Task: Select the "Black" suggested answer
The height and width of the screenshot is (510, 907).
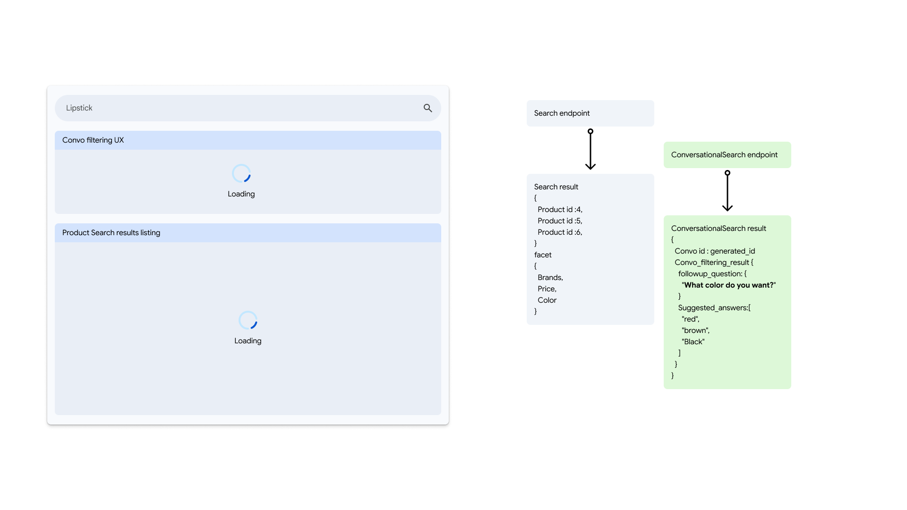Action: [693, 342]
